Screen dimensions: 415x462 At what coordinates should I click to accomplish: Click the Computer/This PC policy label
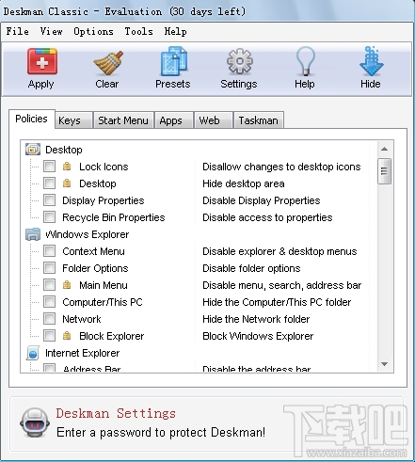[x=103, y=302]
